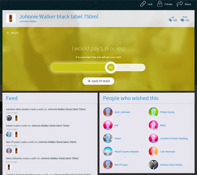Open Adriano Gino Andric profile in People who wished
Screen dimensions: 197x175
[171, 165]
